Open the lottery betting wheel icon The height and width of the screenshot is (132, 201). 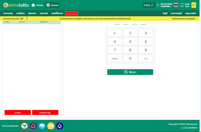pyautogui.click(x=48, y=5)
